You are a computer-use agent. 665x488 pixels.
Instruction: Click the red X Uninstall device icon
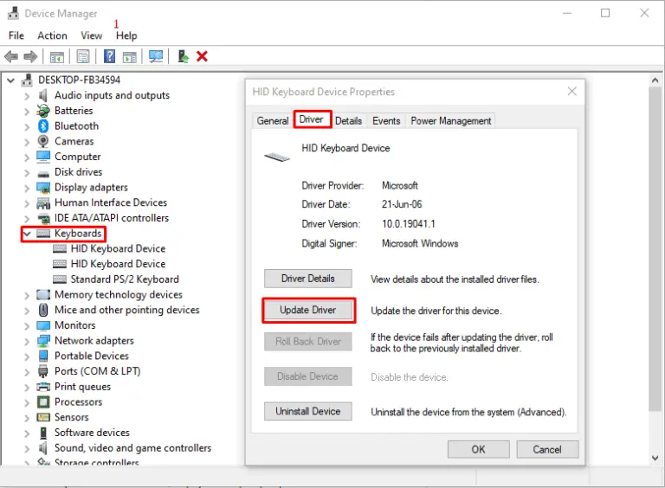[x=202, y=56]
